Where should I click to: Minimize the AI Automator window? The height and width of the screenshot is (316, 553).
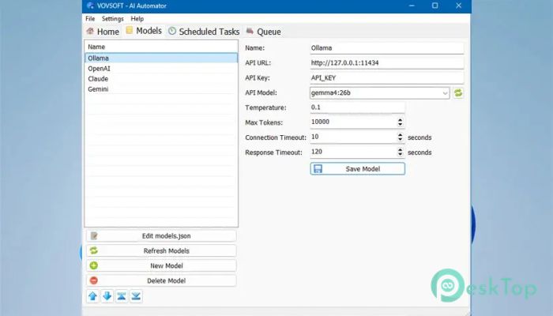click(x=412, y=6)
